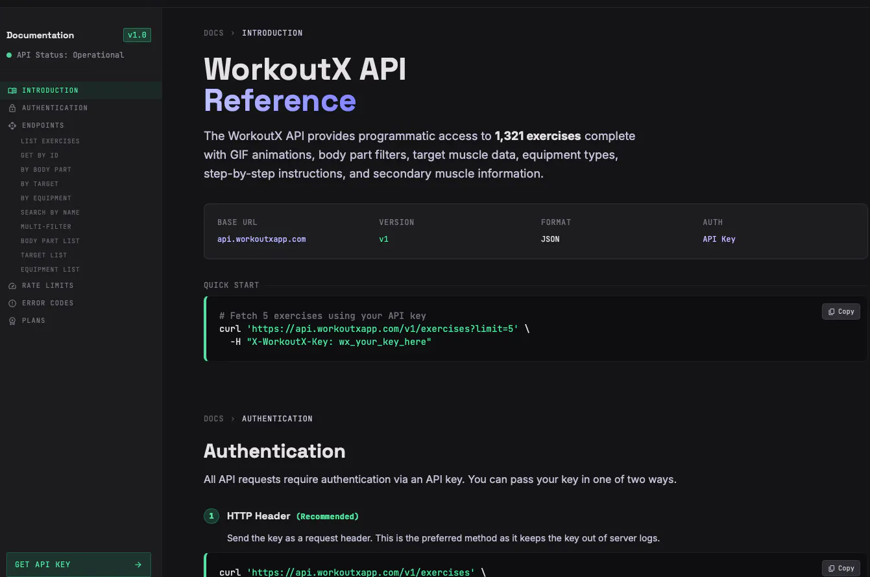Click the INTRODUCTION breadcrumb label
The height and width of the screenshot is (577, 870).
272,33
